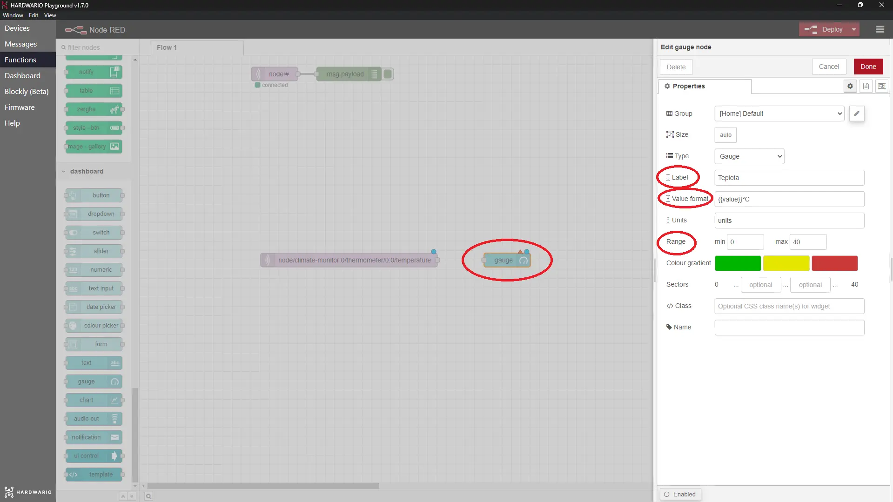Screen dimensions: 893x502
Task: Open the View menu
Action: (50, 15)
